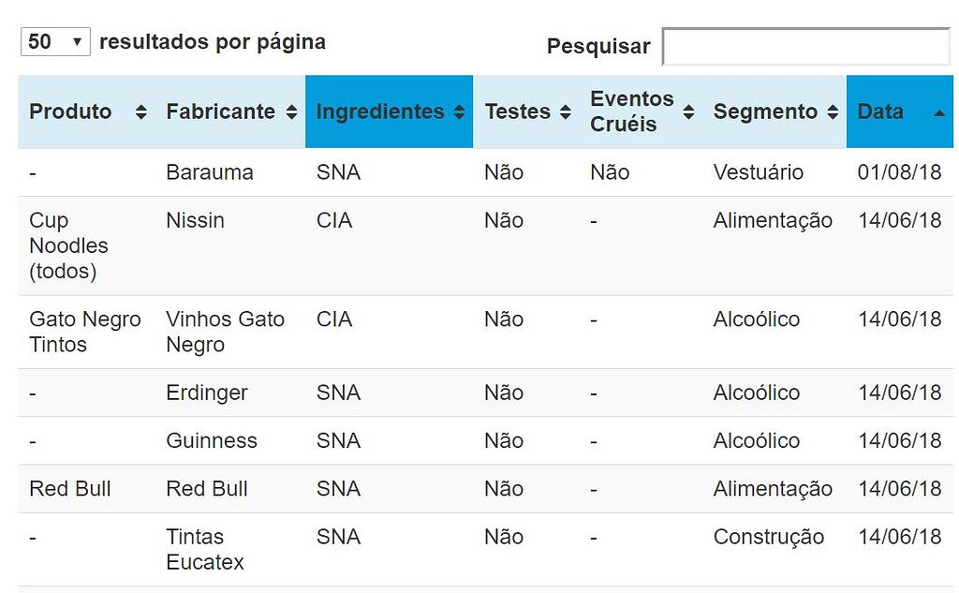Select the Ingredientes column header label
This screenshot has width=959, height=593.
379,111
